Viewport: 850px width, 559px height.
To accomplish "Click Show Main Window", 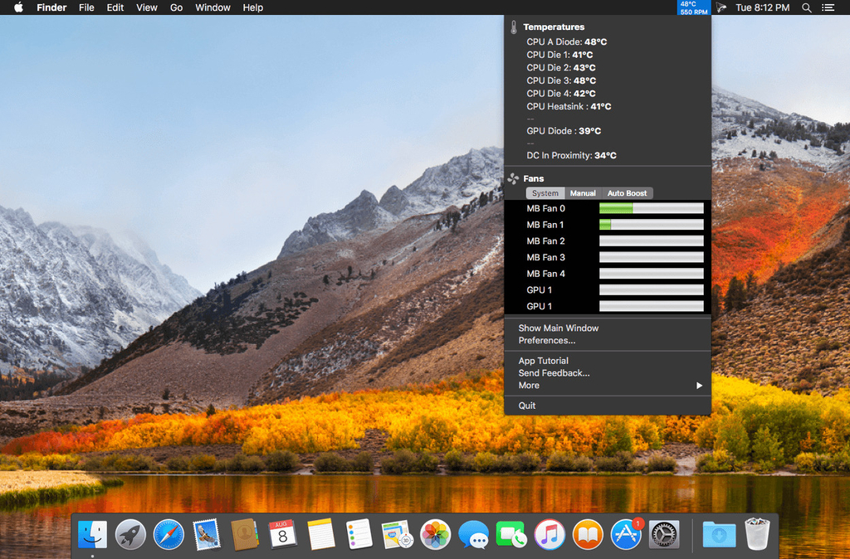I will pos(558,328).
